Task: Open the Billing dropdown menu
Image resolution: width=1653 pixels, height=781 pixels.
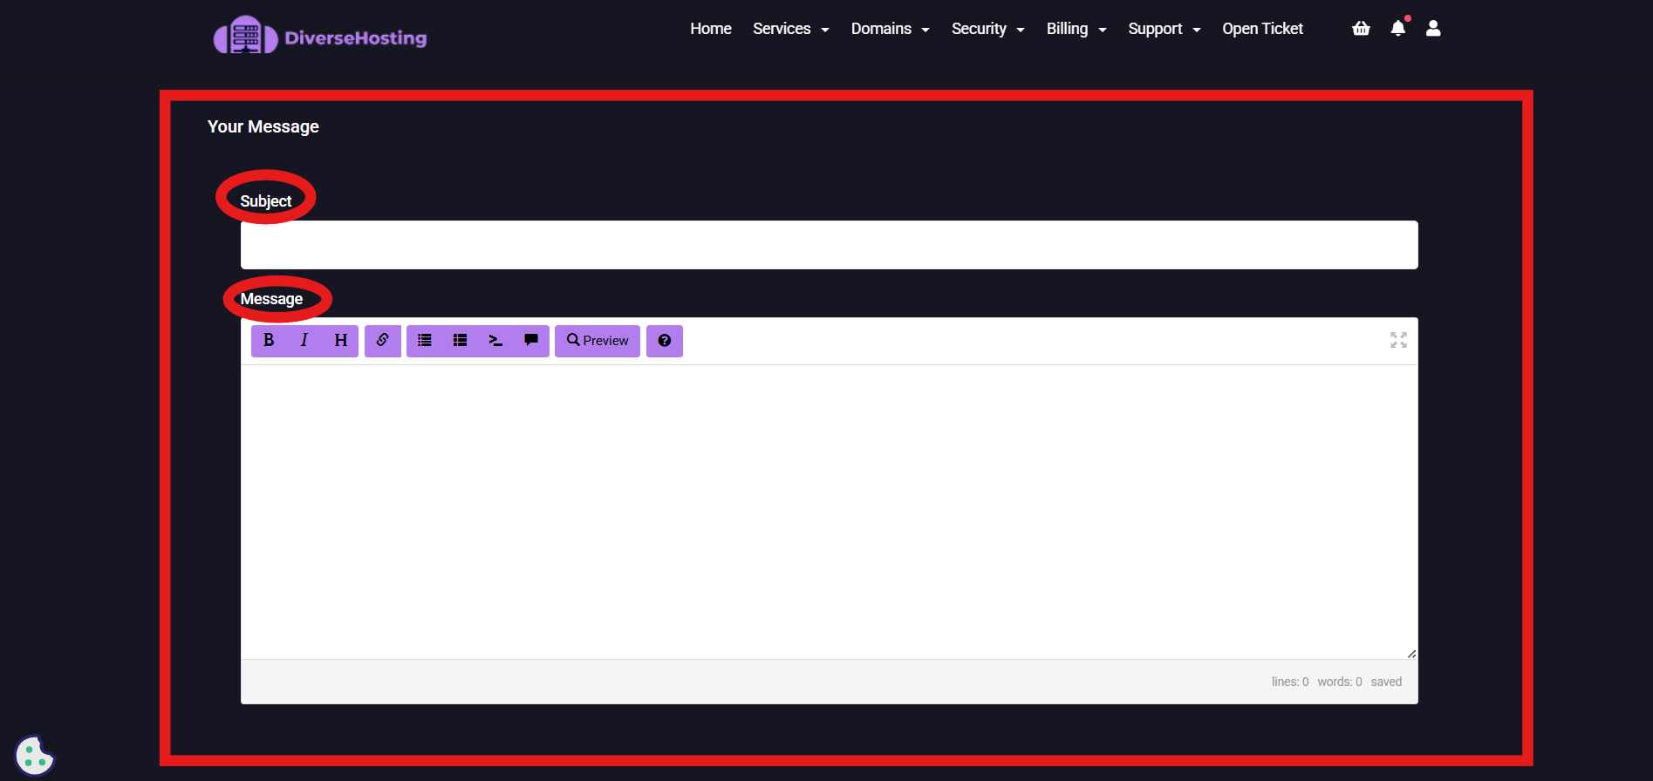Action: [1076, 29]
